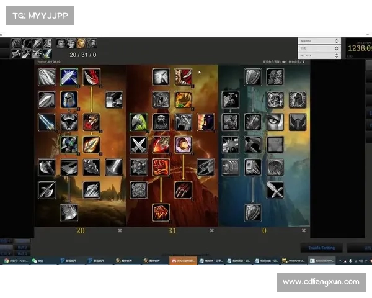Select the Enrage talent icon

[x=184, y=145]
